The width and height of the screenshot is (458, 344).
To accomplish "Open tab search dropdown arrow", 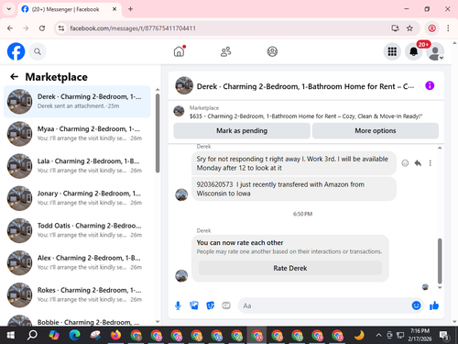I will click(9, 9).
